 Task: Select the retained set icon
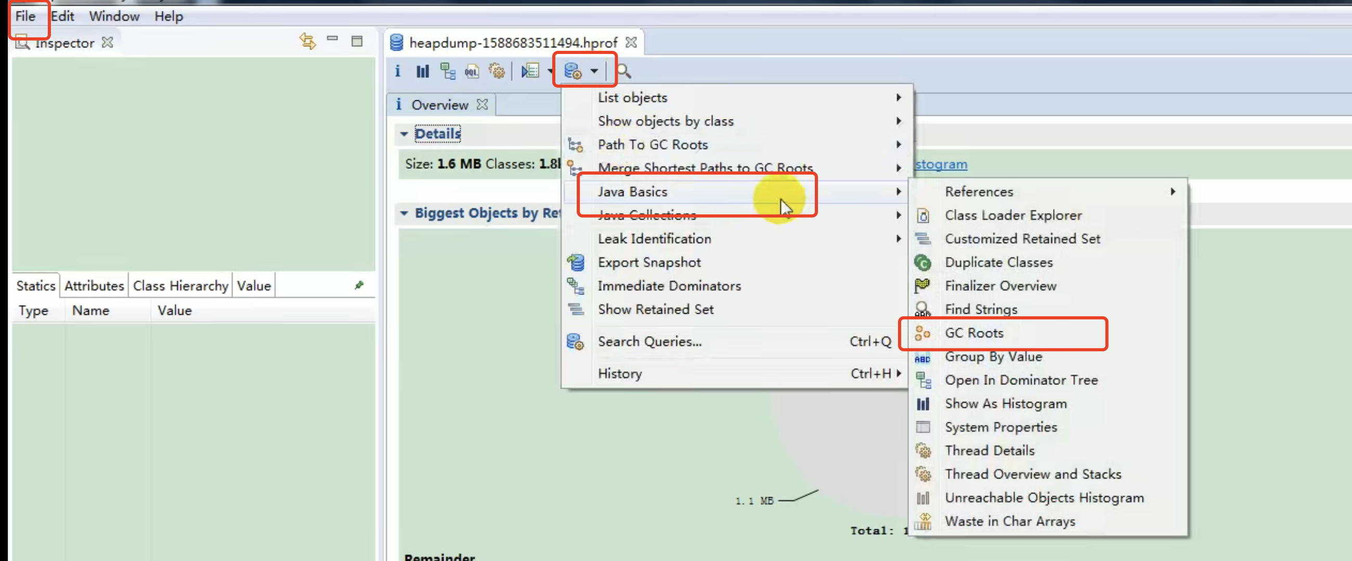[x=574, y=309]
